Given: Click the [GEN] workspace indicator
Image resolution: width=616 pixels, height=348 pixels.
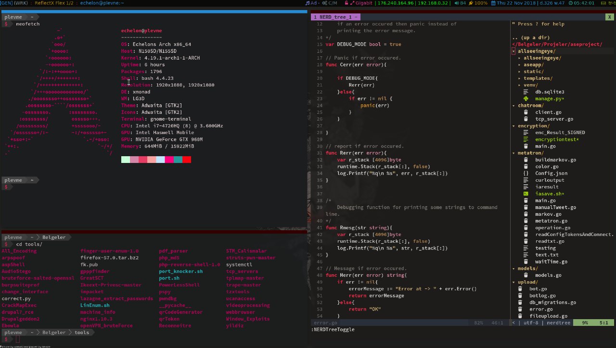Looking at the screenshot, I should pos(7,3).
